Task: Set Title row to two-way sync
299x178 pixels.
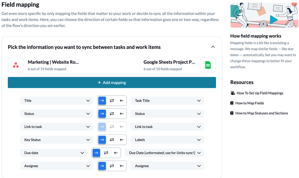Action: click(x=112, y=101)
